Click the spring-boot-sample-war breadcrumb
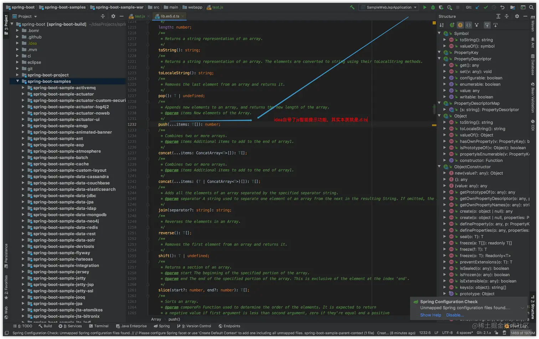This screenshot has height=339, width=539. [x=117, y=7]
